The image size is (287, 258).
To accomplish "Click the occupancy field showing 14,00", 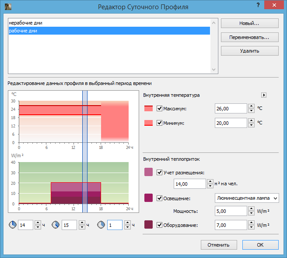I will click(x=190, y=184).
